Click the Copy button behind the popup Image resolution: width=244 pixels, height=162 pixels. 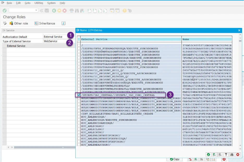click(175, 159)
